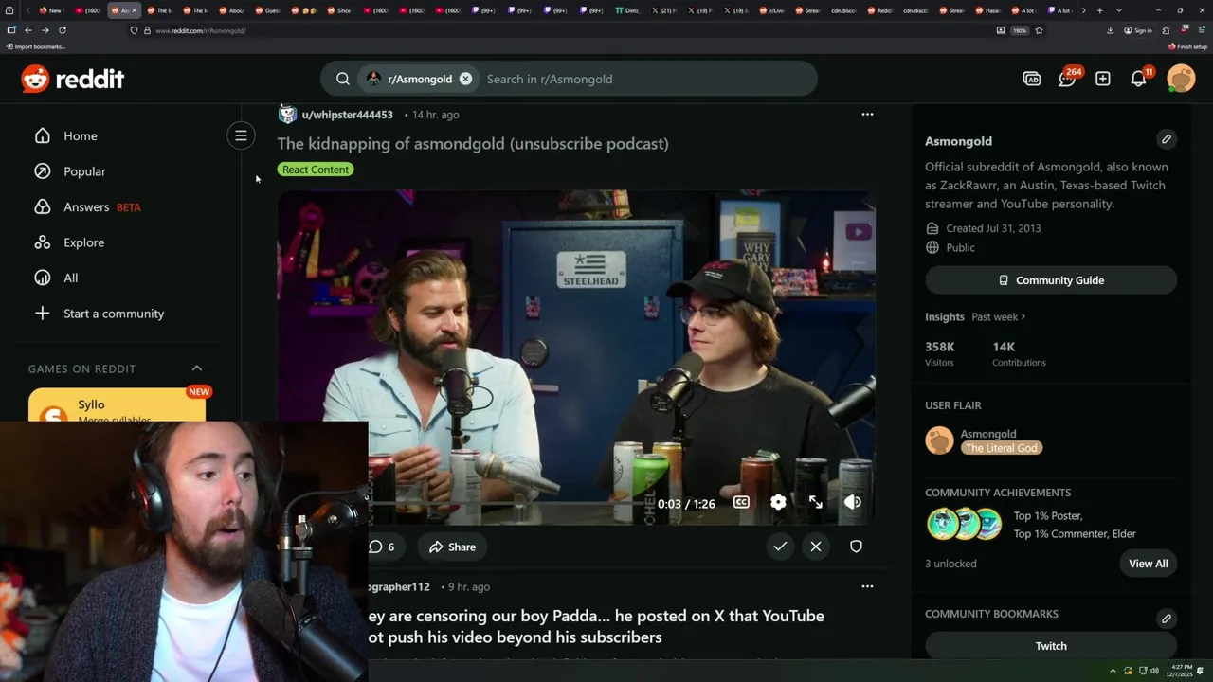Screen dimensions: 1213x682
Task: Open the notifications bell
Action: (1139, 79)
